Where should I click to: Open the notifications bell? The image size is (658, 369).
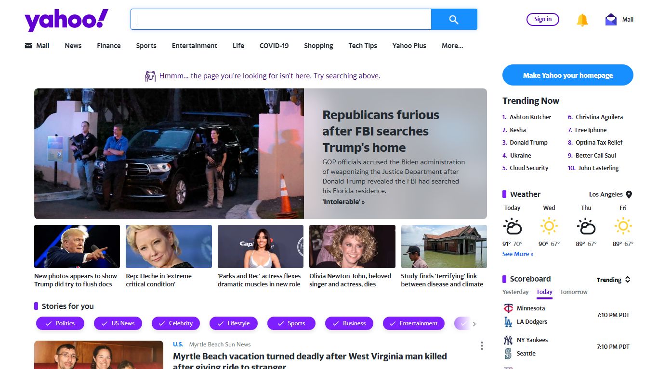tap(582, 20)
